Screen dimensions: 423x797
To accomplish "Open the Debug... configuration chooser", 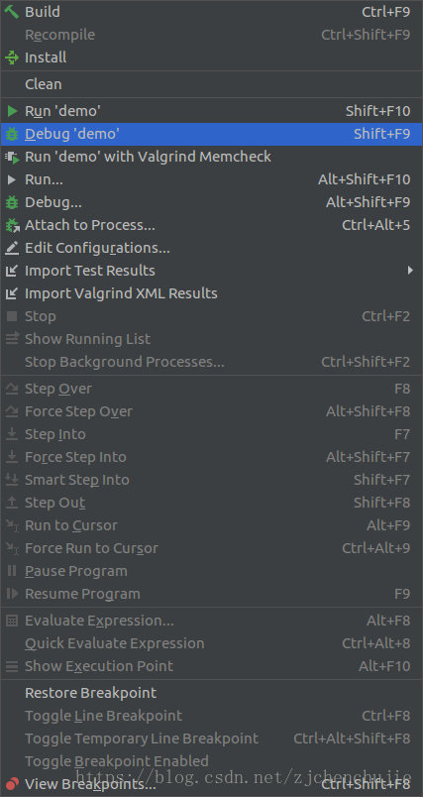I will 211,202.
